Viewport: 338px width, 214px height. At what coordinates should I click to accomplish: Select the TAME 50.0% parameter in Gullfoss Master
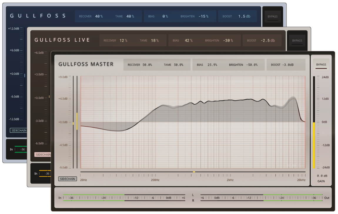tap(178, 65)
